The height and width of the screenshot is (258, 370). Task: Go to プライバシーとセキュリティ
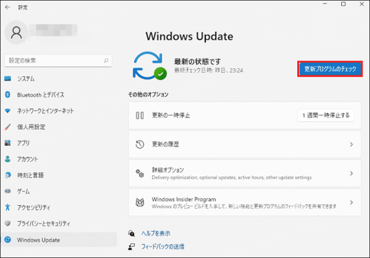[x=58, y=223]
